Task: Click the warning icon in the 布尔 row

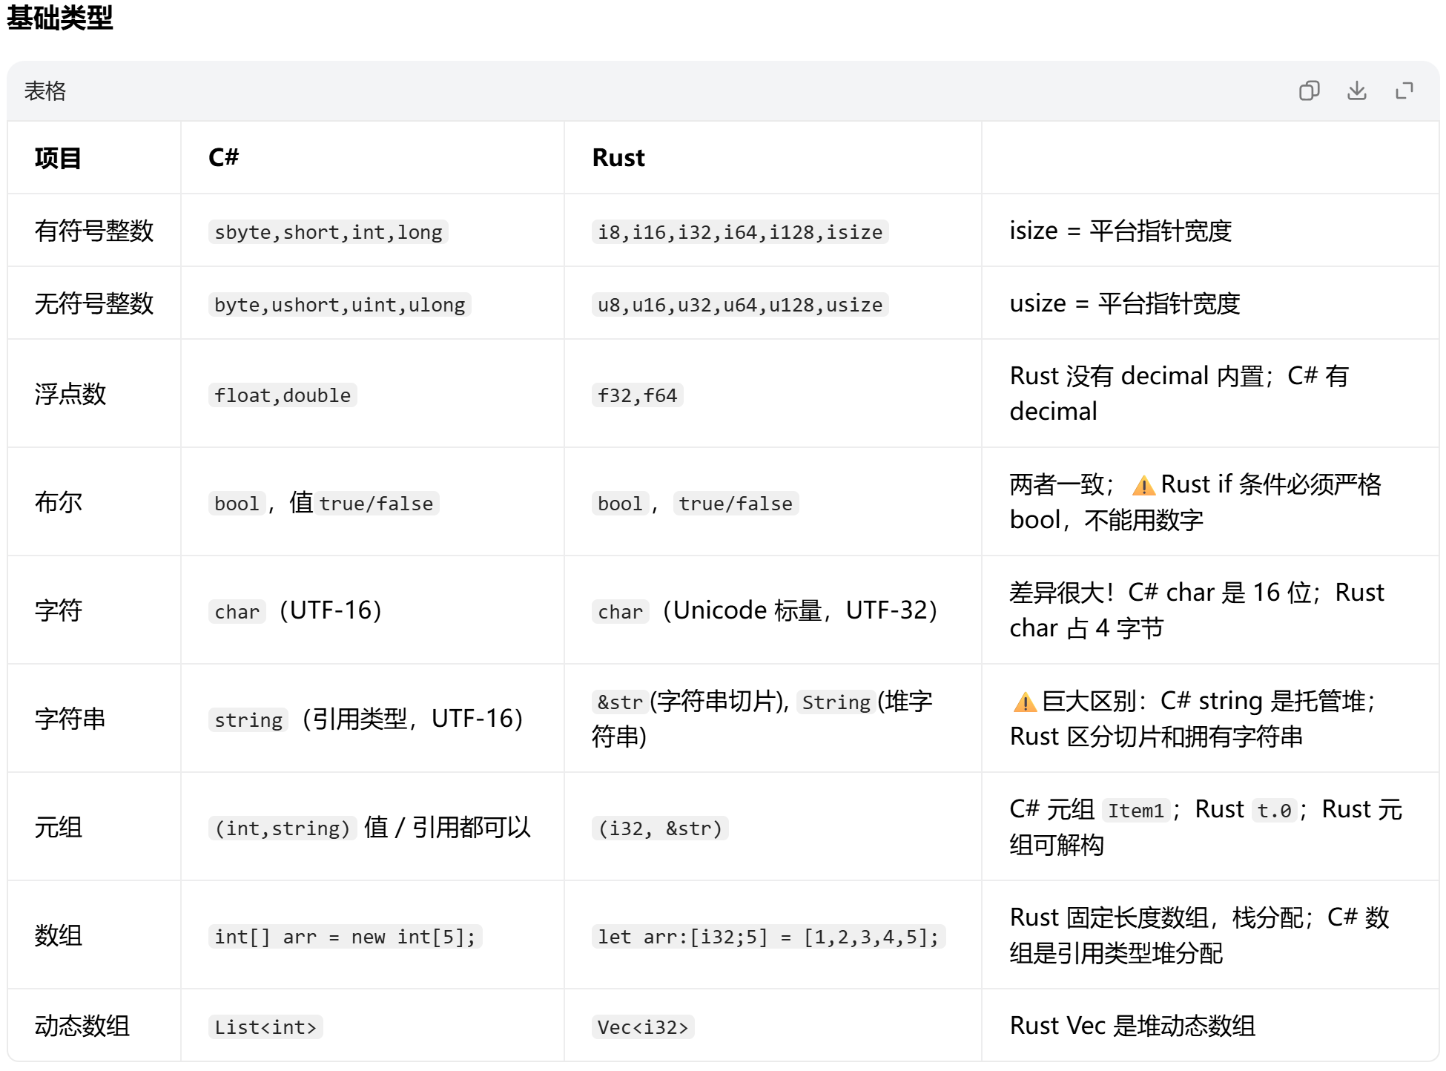Action: pos(1143,485)
